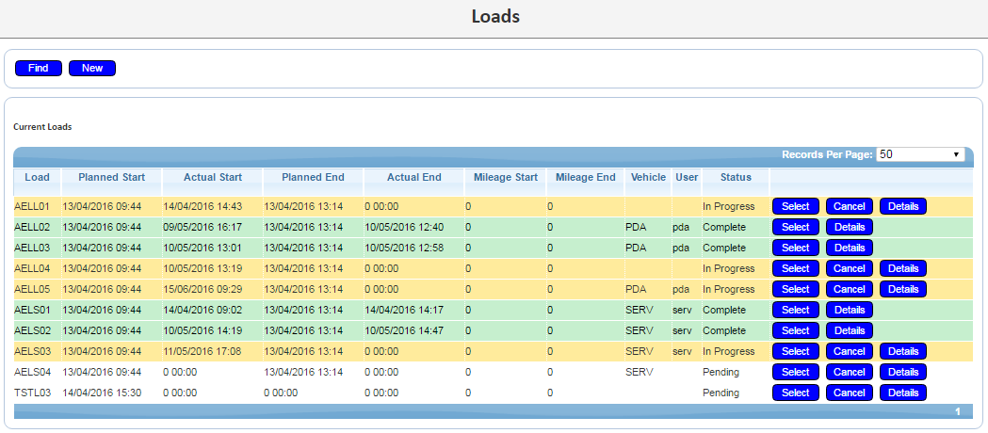988x433 pixels.
Task: Cancel load AELS03
Action: [x=850, y=351]
